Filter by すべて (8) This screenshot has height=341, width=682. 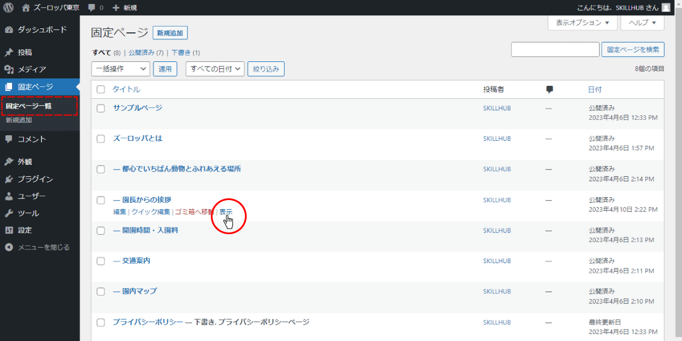coord(106,52)
